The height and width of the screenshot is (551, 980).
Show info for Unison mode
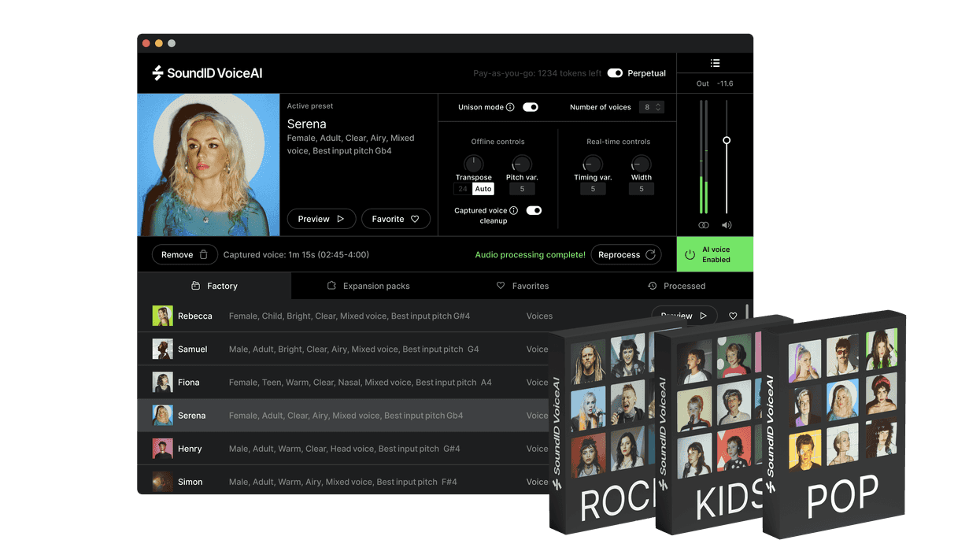coord(510,107)
